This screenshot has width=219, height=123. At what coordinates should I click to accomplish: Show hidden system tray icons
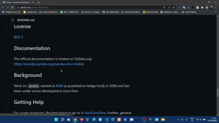[178, 120]
